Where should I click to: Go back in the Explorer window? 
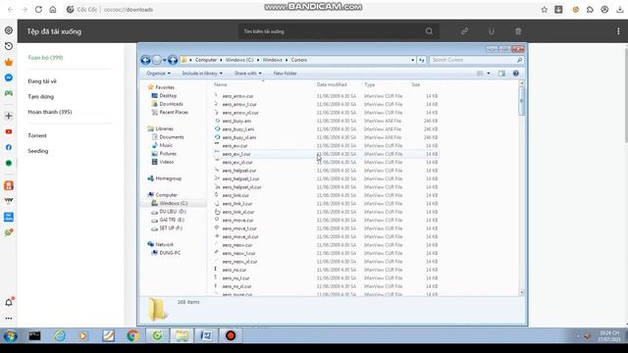(146, 60)
